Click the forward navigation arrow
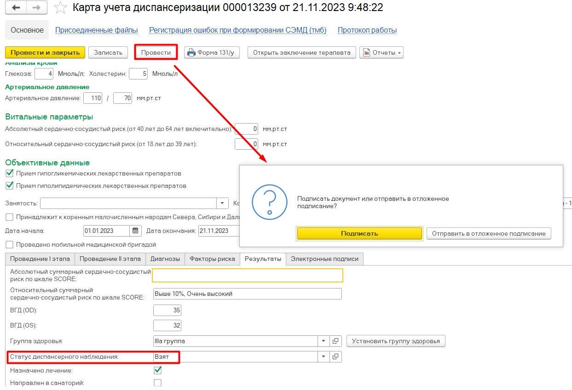 pyautogui.click(x=37, y=8)
